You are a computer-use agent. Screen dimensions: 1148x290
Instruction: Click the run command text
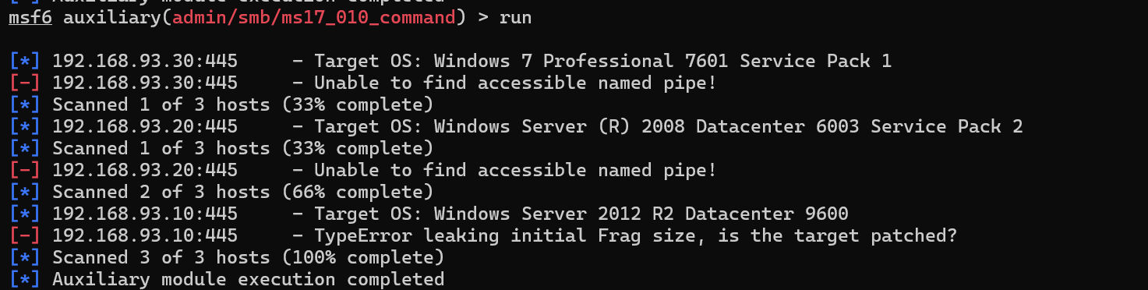pyautogui.click(x=515, y=17)
